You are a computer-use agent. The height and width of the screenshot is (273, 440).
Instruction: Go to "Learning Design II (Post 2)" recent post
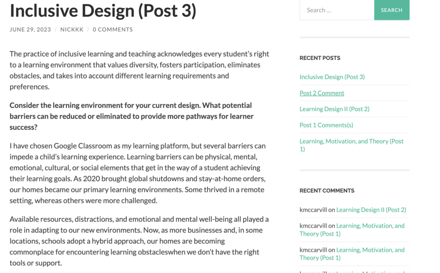coord(334,109)
